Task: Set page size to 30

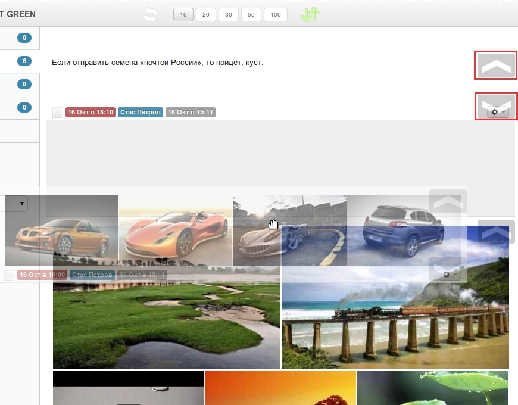Action: pyautogui.click(x=229, y=15)
